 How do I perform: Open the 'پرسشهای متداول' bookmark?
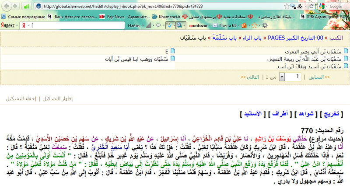point(199,17)
